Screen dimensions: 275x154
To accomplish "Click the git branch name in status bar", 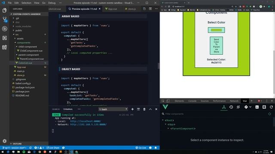I will [x=14, y=148].
